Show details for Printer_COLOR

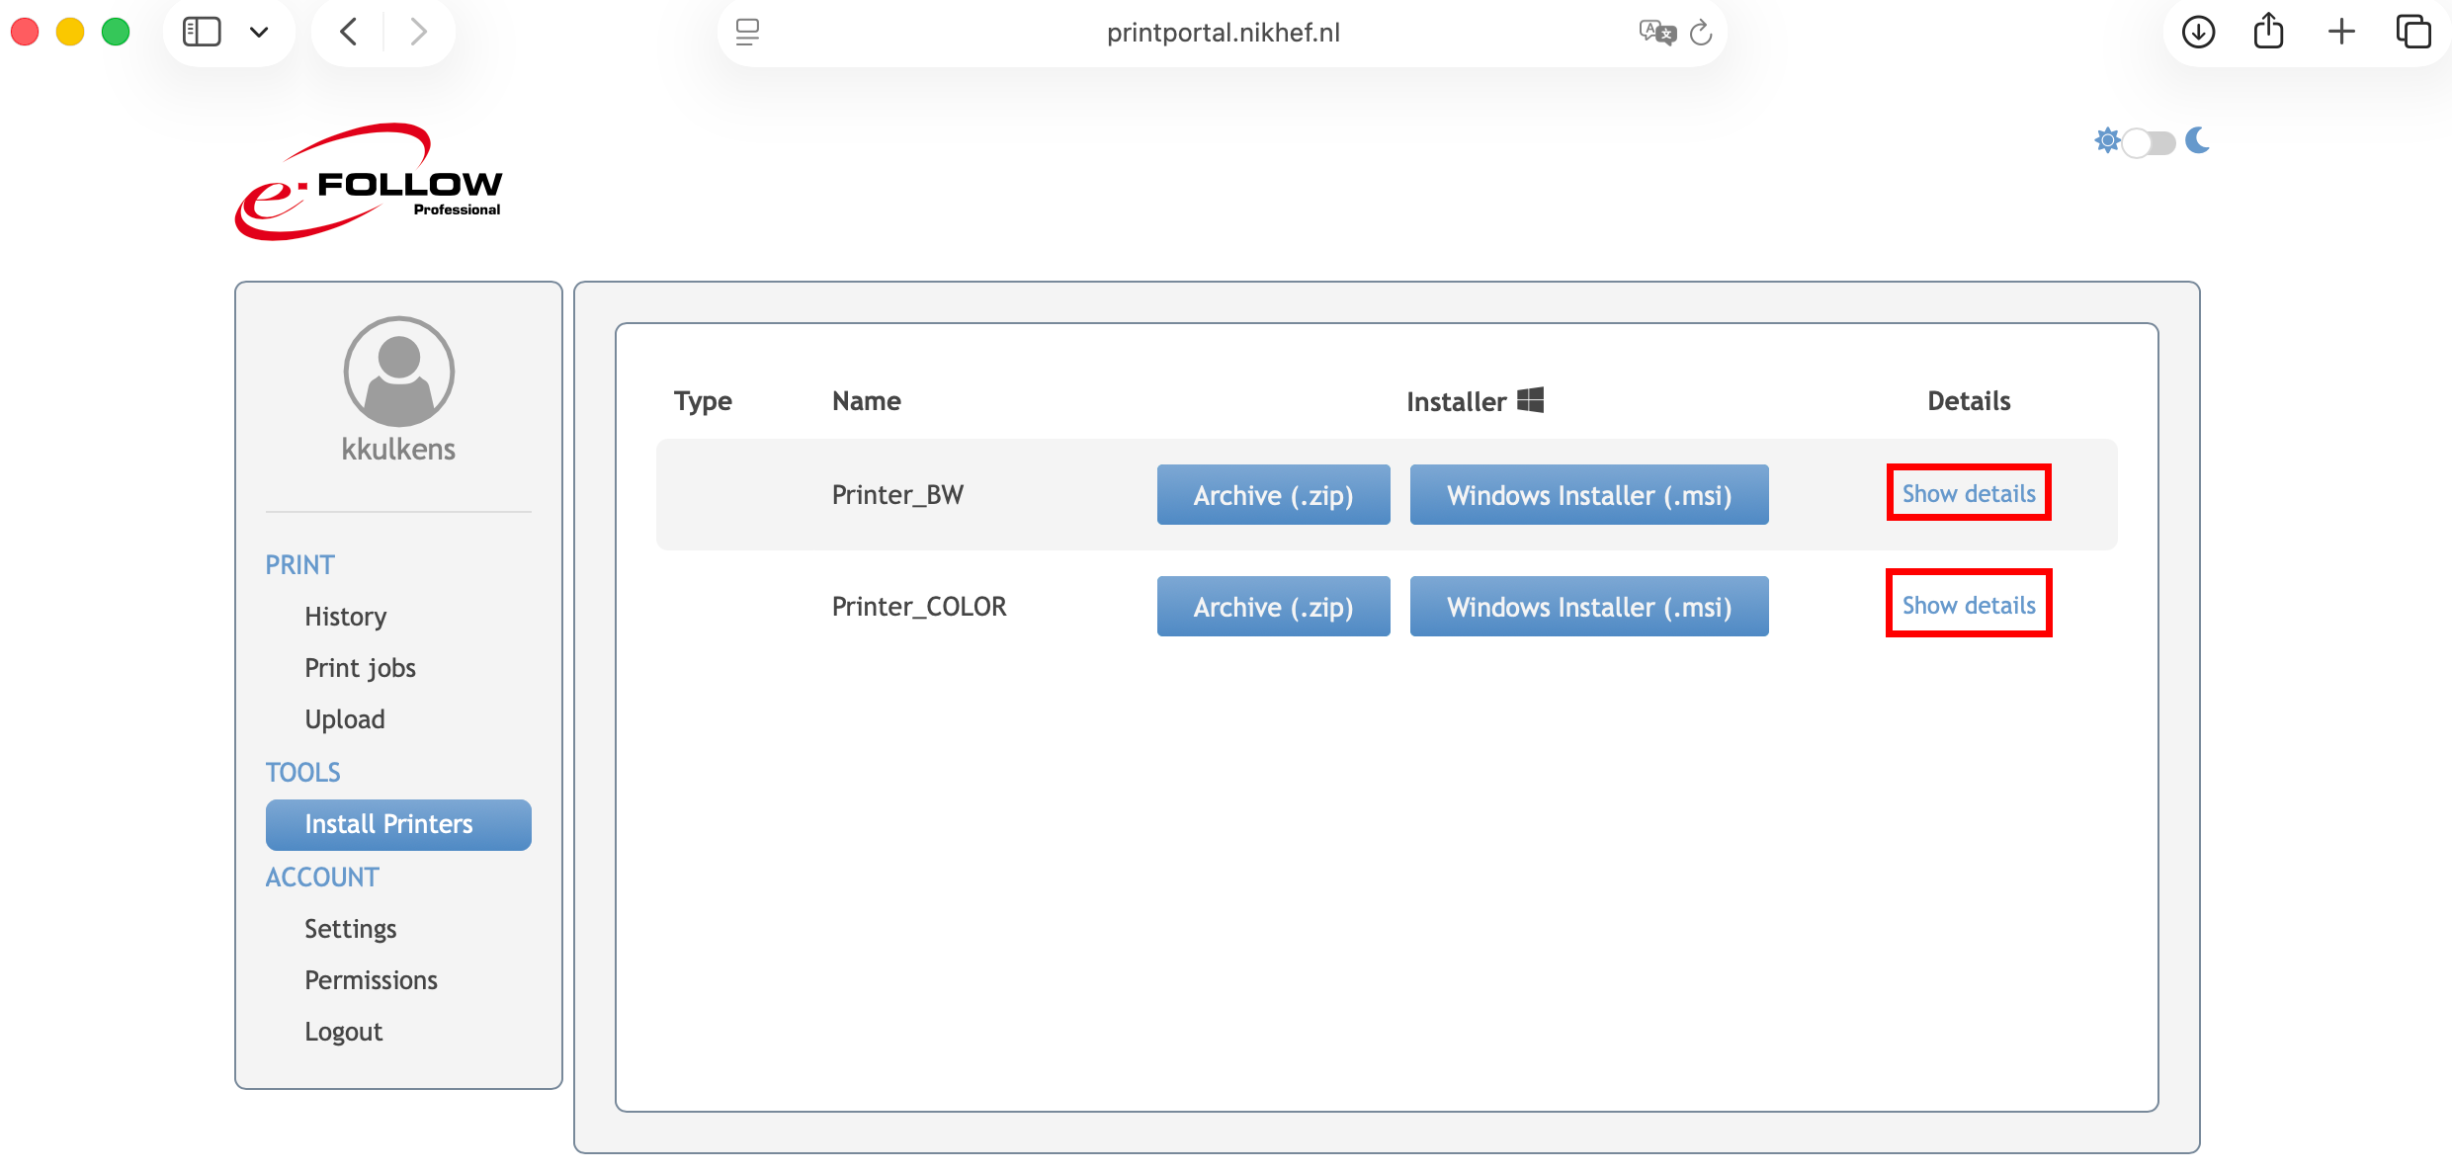[x=1968, y=605]
